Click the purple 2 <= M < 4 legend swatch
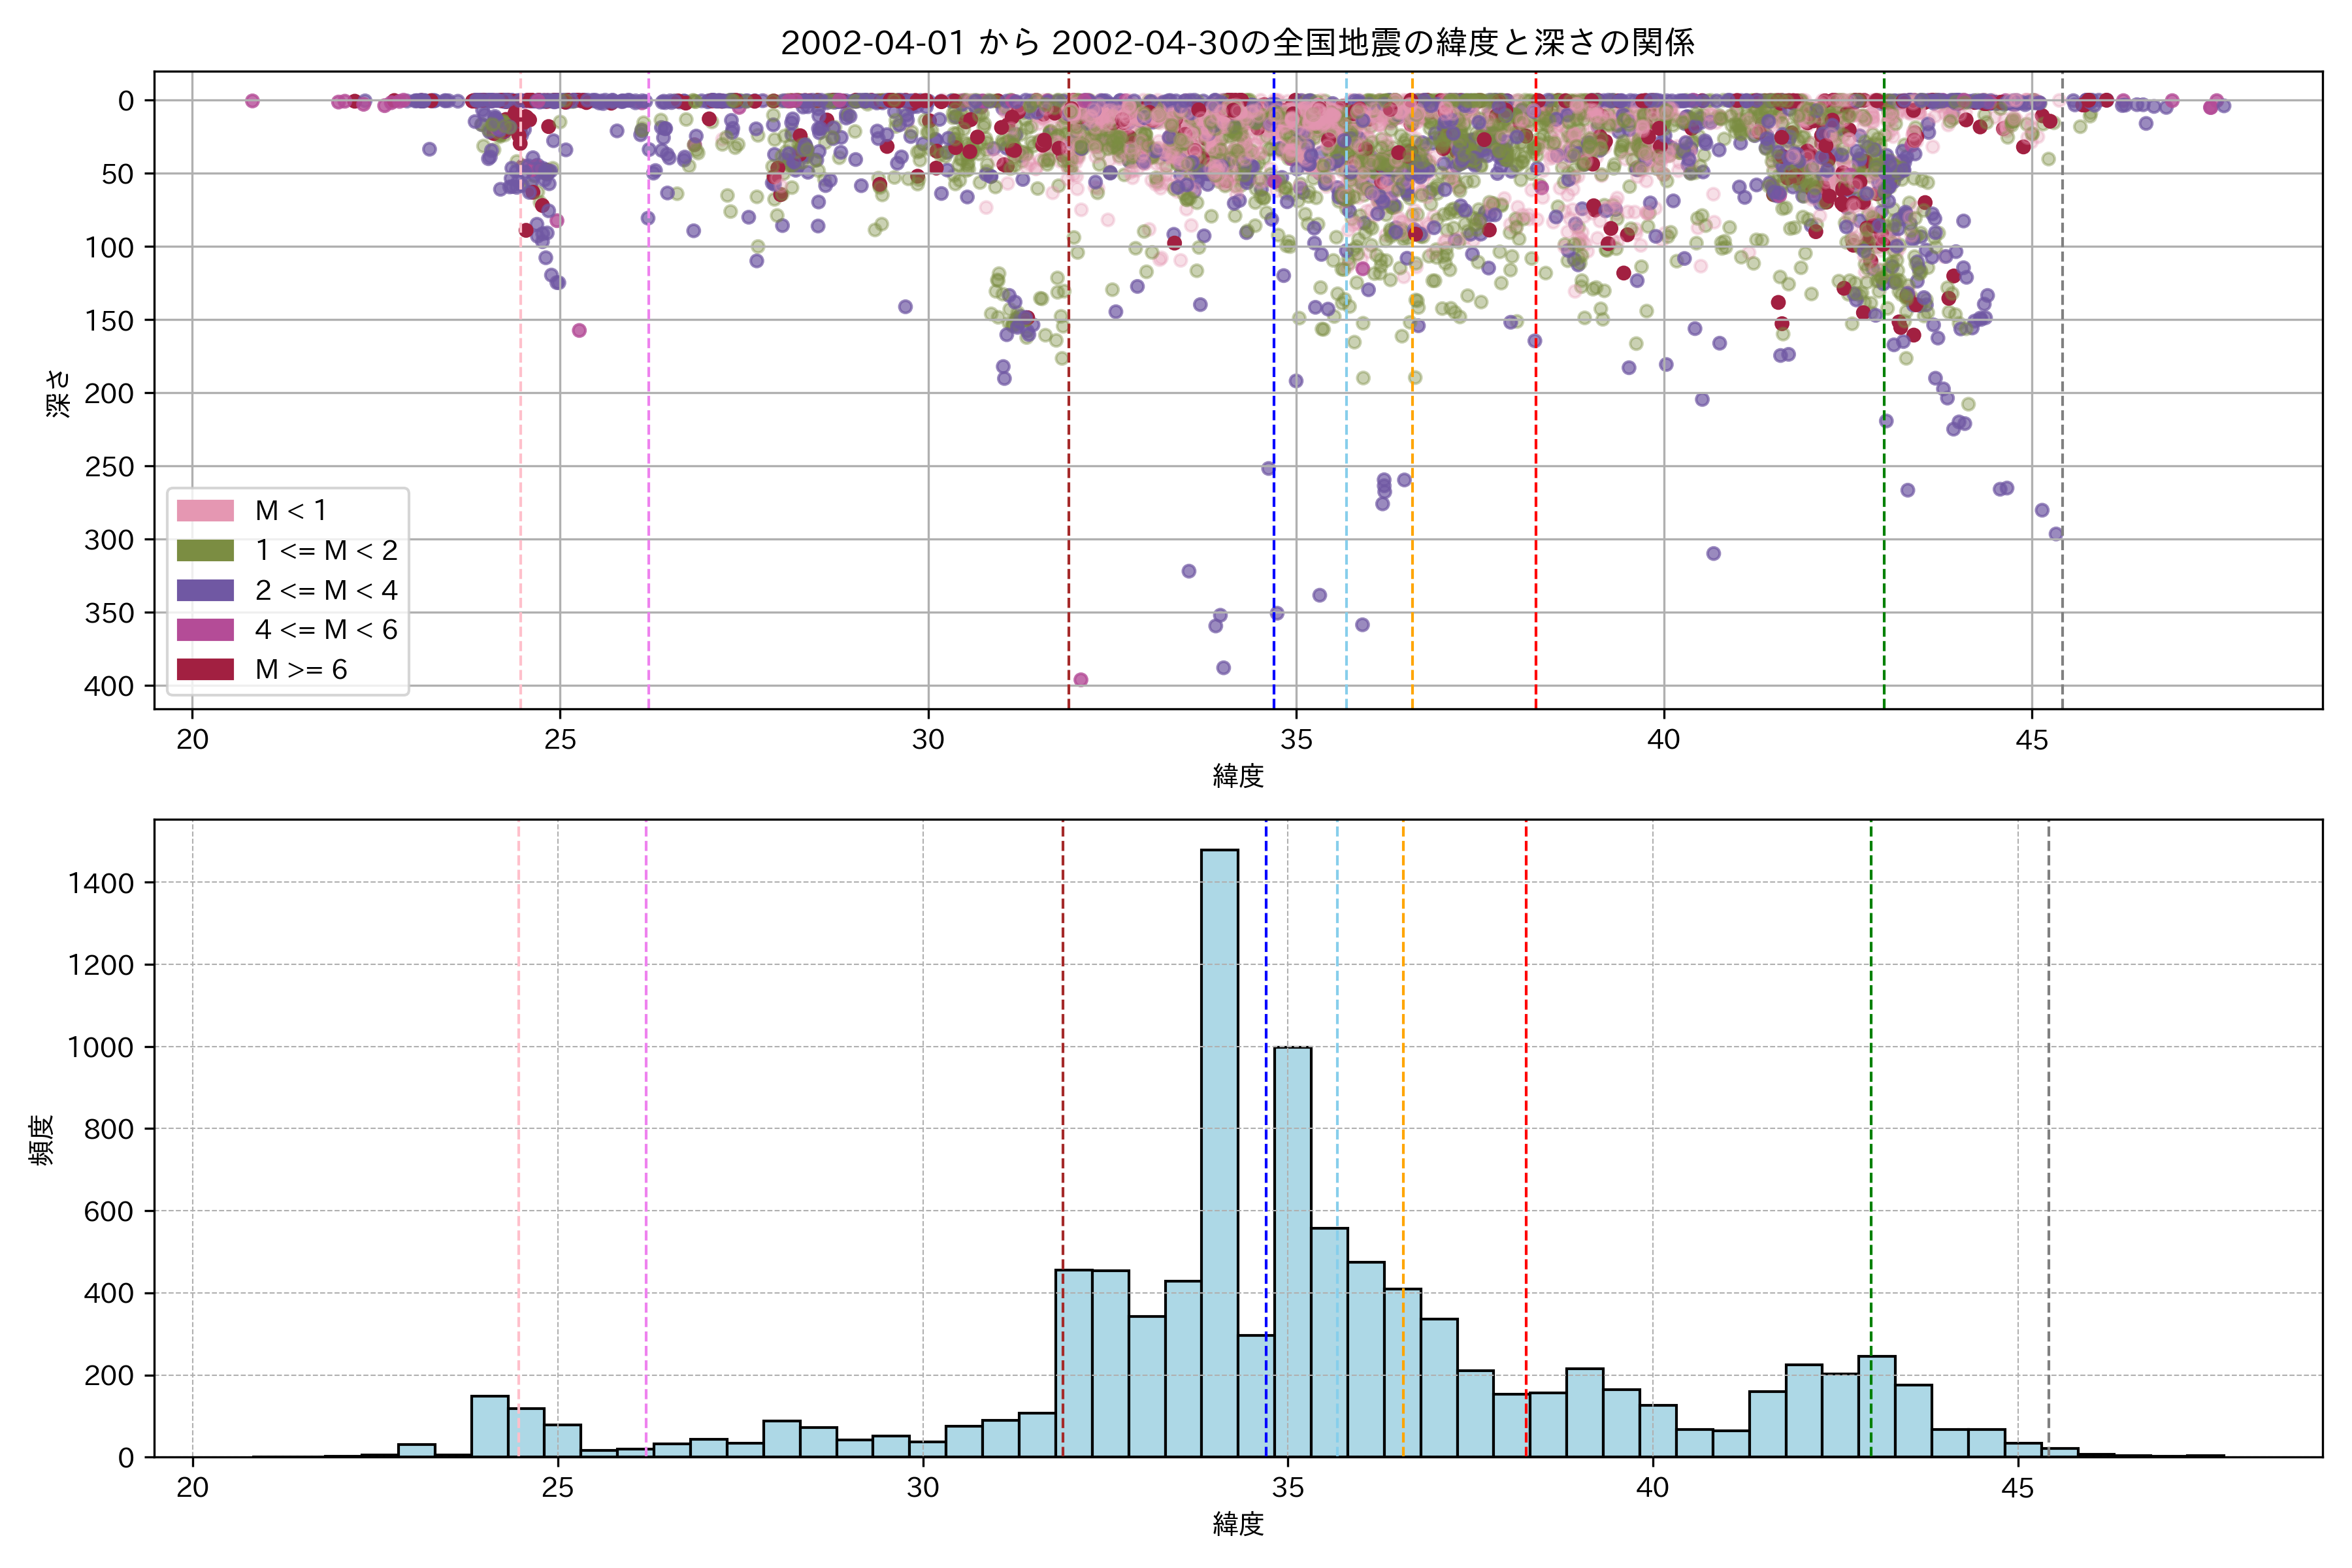The height and width of the screenshot is (1568, 2352). point(205,590)
